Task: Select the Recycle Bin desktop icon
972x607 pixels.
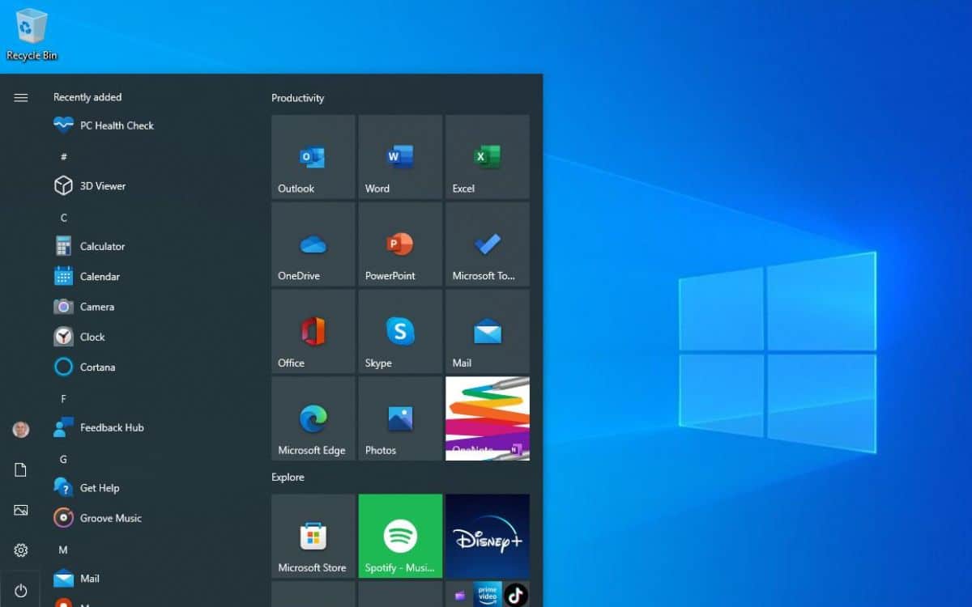Action: [32, 34]
